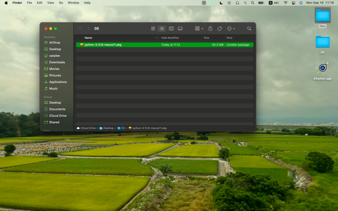Viewport: 338px width, 211px height.
Task: Open Spotlight search in the menu bar
Action: click(253, 3)
